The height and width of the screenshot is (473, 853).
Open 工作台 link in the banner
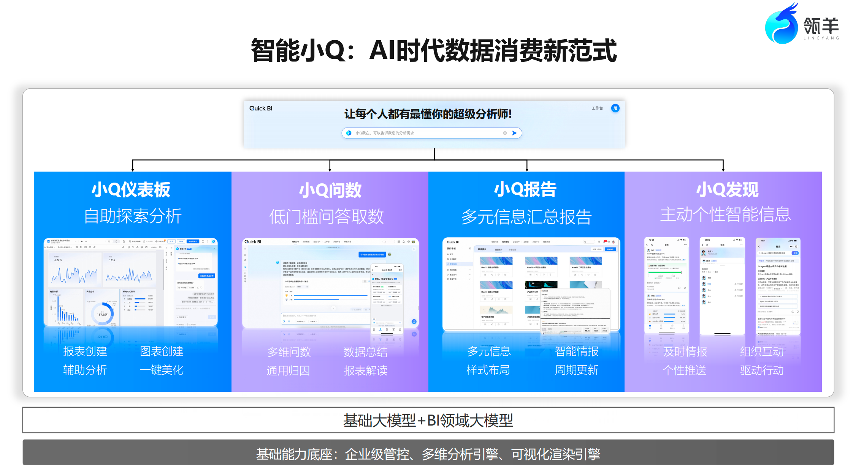597,108
